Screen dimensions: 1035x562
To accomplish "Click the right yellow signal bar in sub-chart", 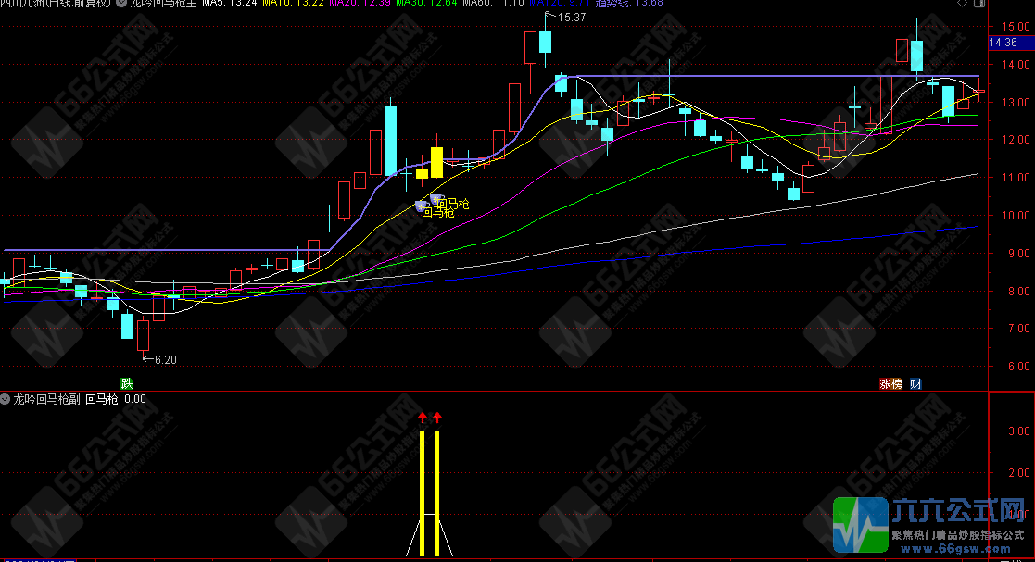I will [x=437, y=493].
